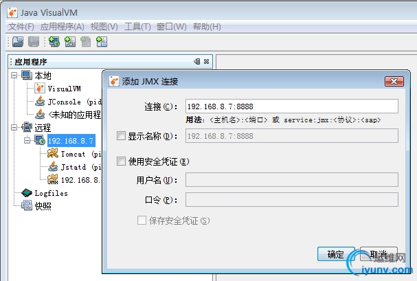The height and width of the screenshot is (281, 417).
Task: Collapse the 192.168.8.7 host node
Action: pos(27,140)
